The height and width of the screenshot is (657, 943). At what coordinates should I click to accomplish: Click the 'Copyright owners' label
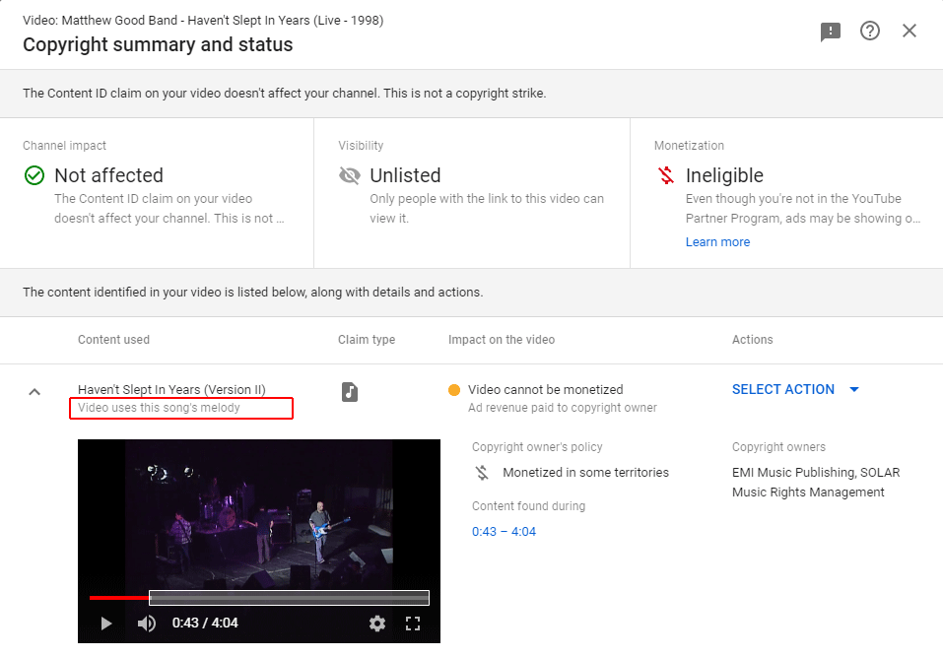pos(778,447)
